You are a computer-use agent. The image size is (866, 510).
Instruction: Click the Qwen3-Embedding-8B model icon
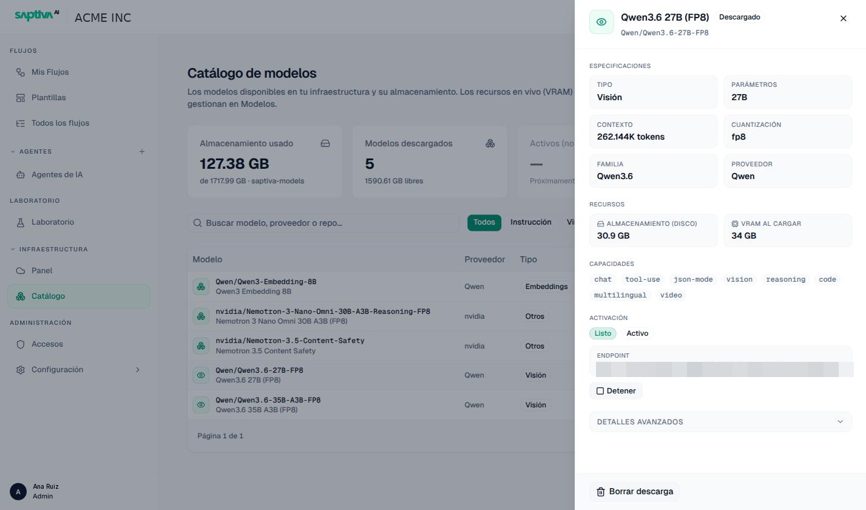201,287
